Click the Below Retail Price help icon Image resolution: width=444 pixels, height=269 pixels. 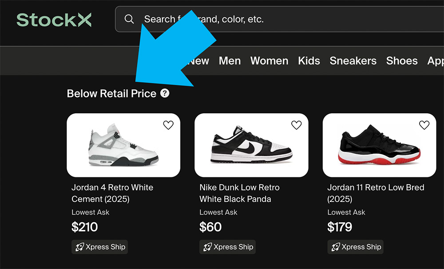pos(165,93)
